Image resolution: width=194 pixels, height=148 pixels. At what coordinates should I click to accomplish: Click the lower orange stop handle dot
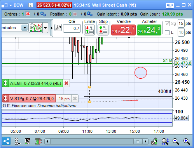point(89,102)
